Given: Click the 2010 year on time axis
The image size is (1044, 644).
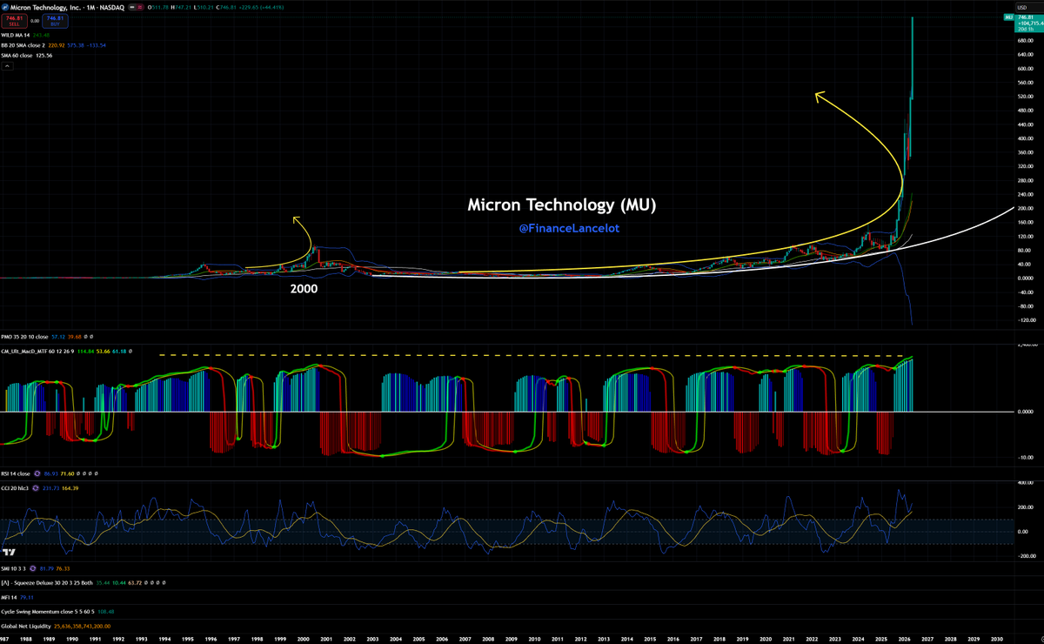Looking at the screenshot, I should [534, 638].
